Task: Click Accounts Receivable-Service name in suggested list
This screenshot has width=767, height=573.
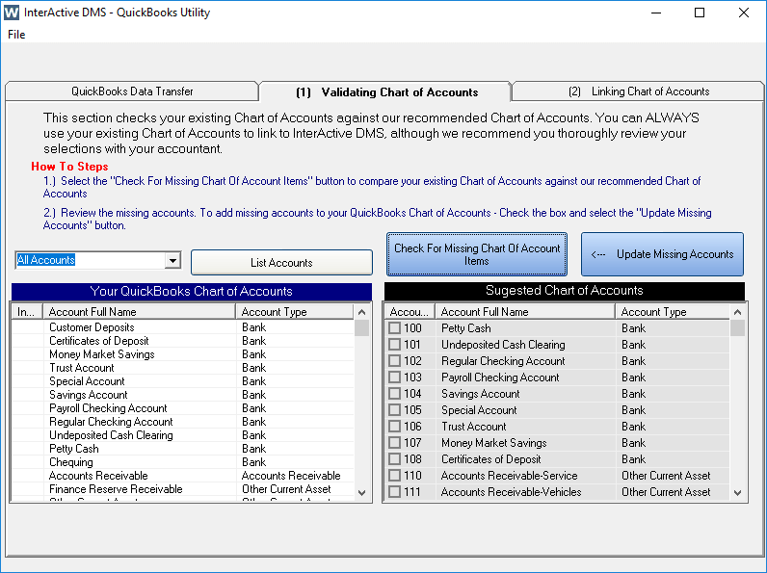Action: 509,476
